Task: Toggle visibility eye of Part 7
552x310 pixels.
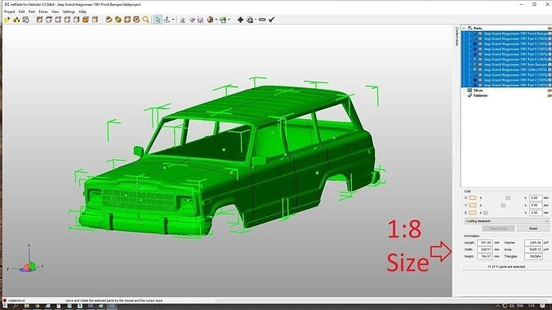Action: [480, 54]
